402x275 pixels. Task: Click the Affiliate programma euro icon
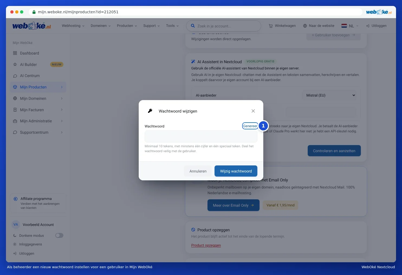click(16, 199)
